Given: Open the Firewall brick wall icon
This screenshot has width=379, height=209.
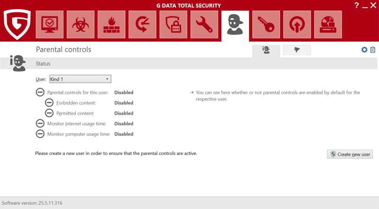Looking at the screenshot, I should click(111, 25).
